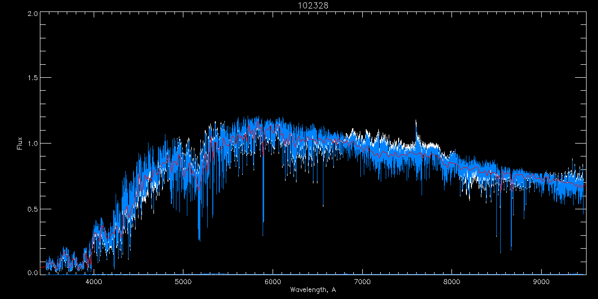598x299 pixels.
Task: Click the 0.5 flux tick label
Action: 33,208
